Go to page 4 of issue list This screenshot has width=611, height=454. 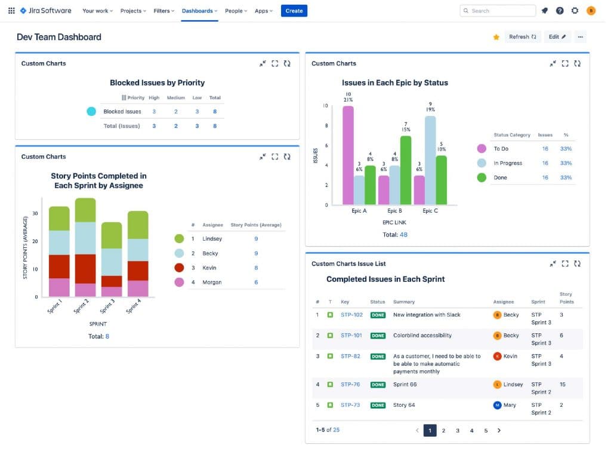point(471,431)
